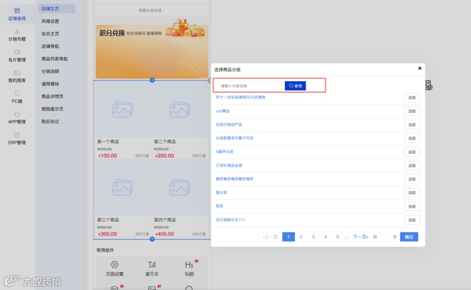The width and height of the screenshot is (471, 290).
Task: Open 查看全部店铺 link
Action: 152,10
